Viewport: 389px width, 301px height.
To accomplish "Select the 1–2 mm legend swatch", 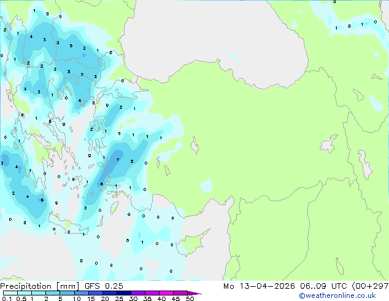I will click(39, 293).
